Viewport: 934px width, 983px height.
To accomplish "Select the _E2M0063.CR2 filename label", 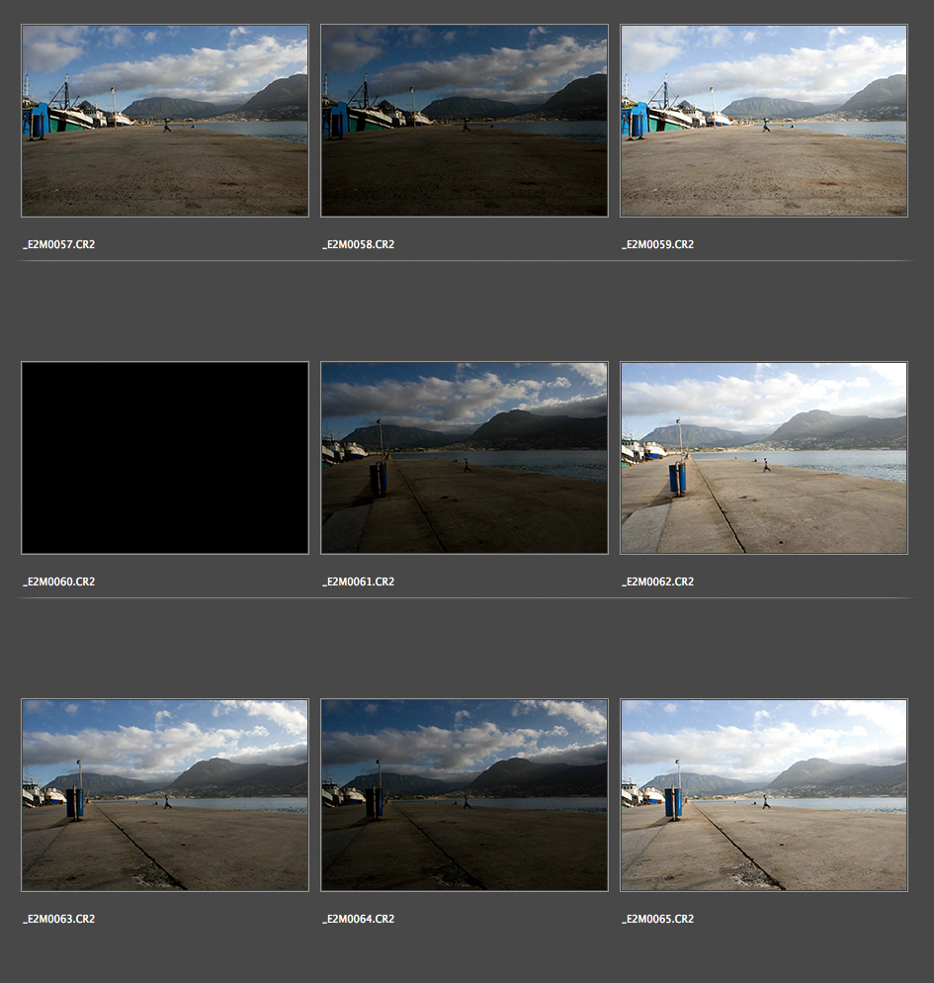I will (59, 919).
